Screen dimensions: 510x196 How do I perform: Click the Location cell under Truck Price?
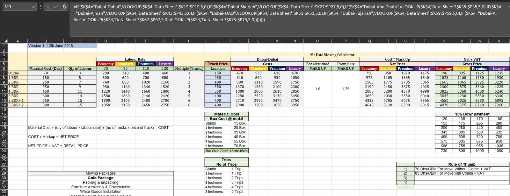tap(218, 68)
